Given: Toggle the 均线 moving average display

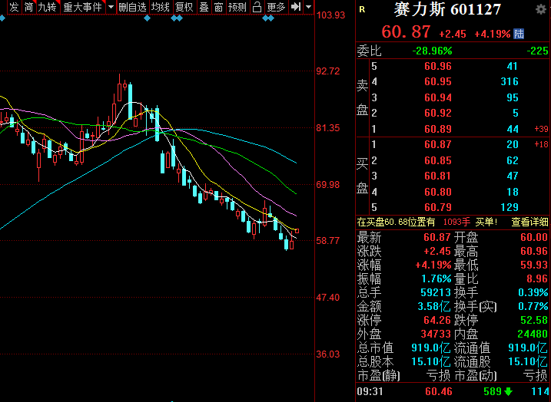Looking at the screenshot, I should (160, 7).
